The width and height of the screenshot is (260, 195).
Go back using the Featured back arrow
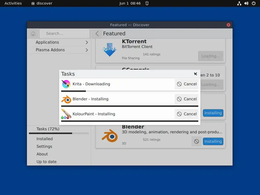[97, 34]
